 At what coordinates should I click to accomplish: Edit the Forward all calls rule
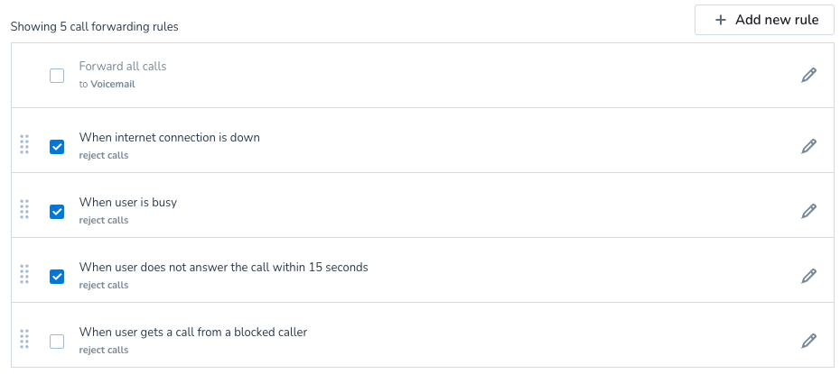point(808,76)
